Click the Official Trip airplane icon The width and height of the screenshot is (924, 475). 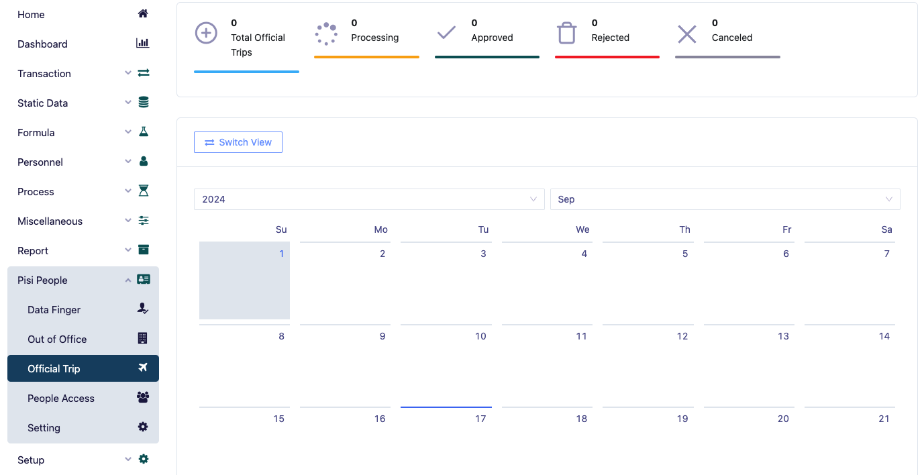click(x=143, y=368)
